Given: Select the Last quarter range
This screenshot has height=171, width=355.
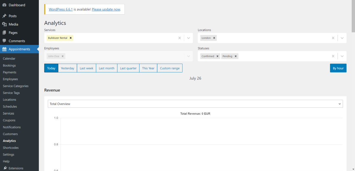Looking at the screenshot, I should [x=128, y=68].
